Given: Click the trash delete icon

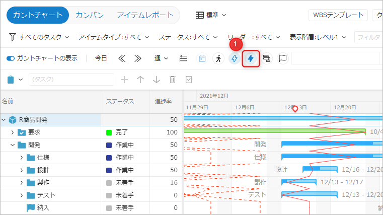Looking at the screenshot, I should point(173,80).
